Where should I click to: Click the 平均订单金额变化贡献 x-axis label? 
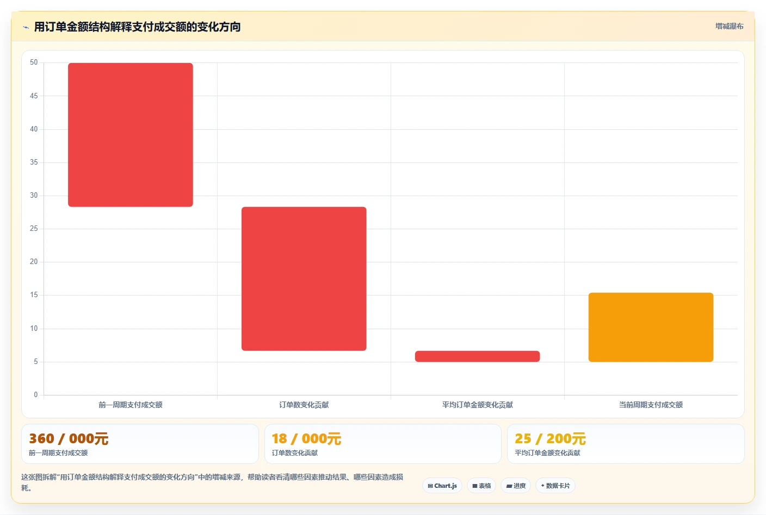(x=478, y=405)
